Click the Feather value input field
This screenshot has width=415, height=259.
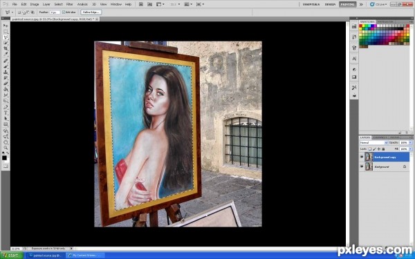click(x=55, y=12)
